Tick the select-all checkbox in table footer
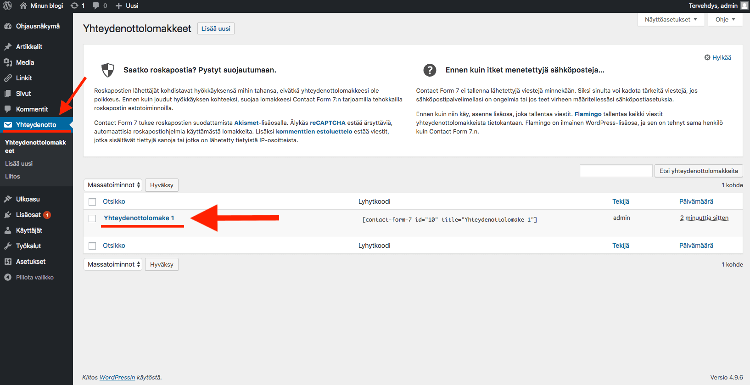This screenshot has width=750, height=385. pyautogui.click(x=92, y=246)
